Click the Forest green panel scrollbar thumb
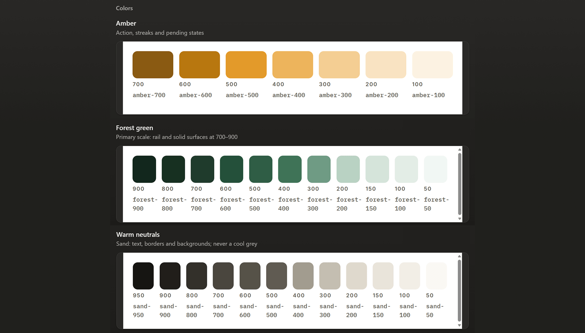The width and height of the screenshot is (585, 333). coord(460,184)
